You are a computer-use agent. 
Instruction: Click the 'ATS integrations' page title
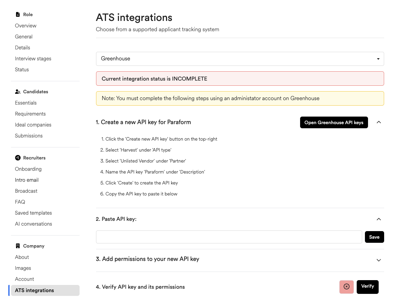coord(134,17)
